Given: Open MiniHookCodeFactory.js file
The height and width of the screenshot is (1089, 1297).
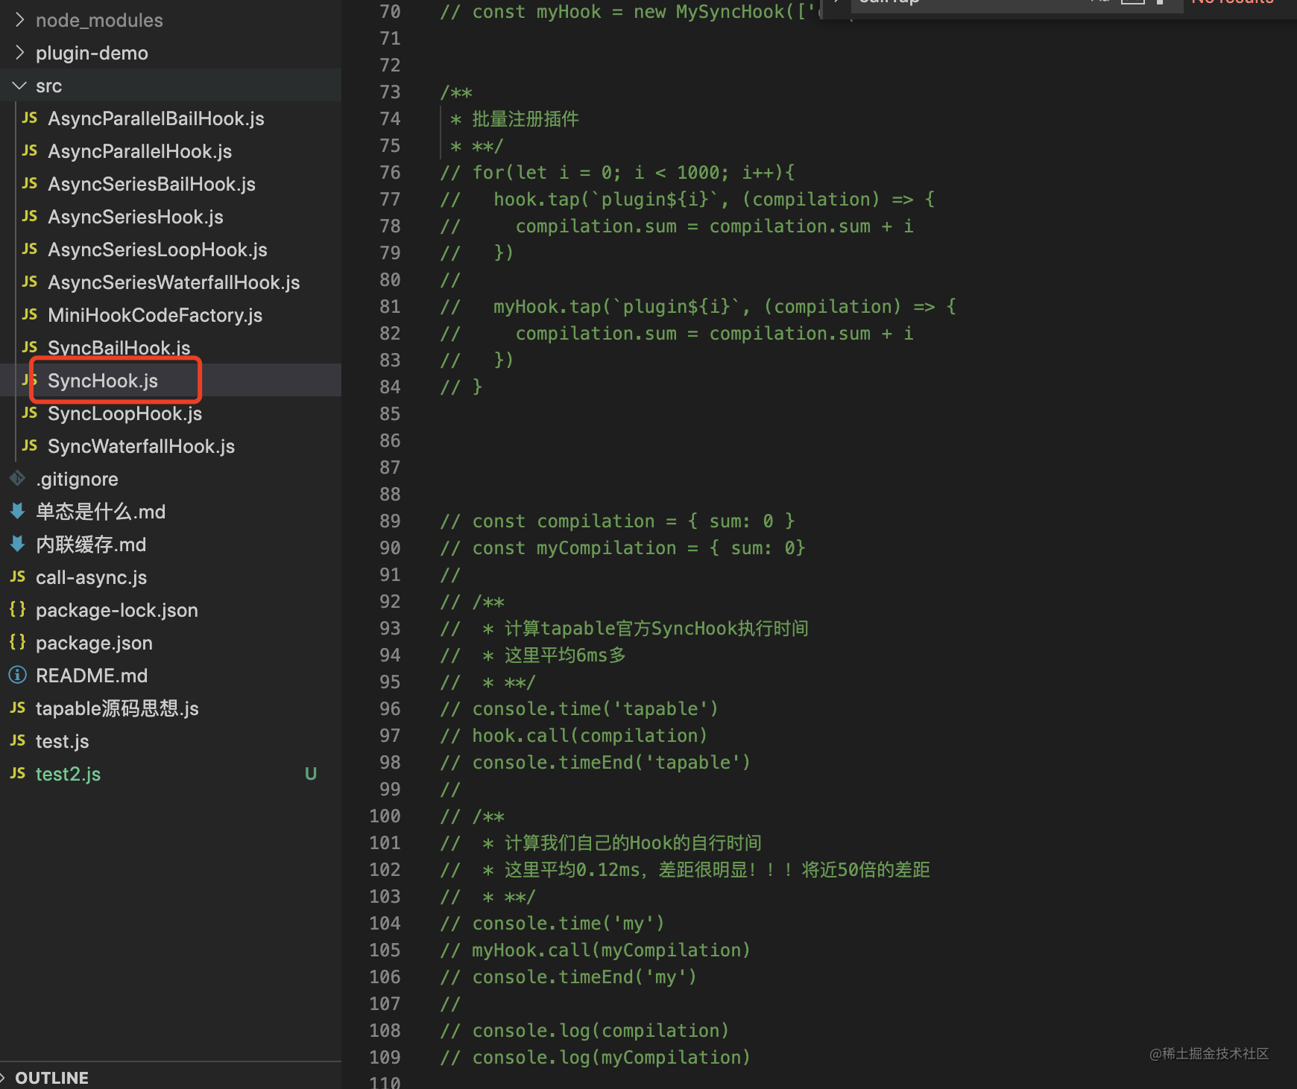Looking at the screenshot, I should coord(155,315).
